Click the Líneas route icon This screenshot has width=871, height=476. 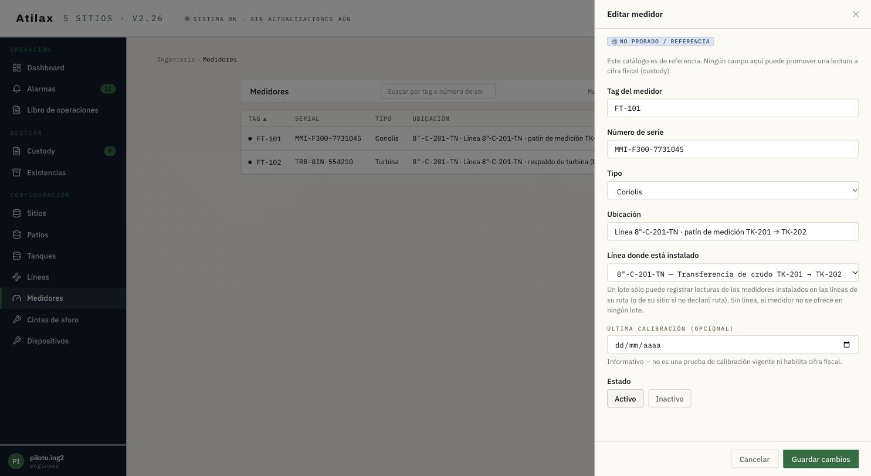point(17,277)
